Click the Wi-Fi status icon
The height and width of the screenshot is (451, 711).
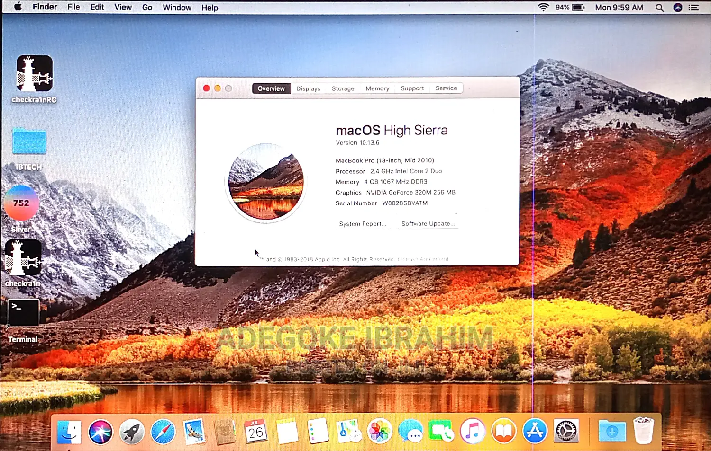point(543,8)
